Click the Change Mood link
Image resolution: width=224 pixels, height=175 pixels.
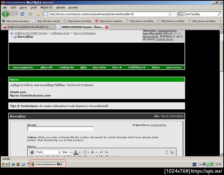164,39
